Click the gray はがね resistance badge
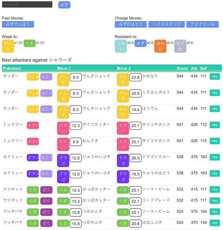The height and width of the screenshot is (230, 223). pos(180,46)
